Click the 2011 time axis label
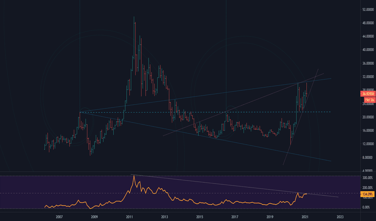376x221 pixels. (x=130, y=217)
